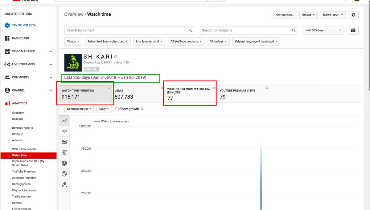370x210 pixels.
Task: Select the Views metric tab
Action: pos(138,94)
